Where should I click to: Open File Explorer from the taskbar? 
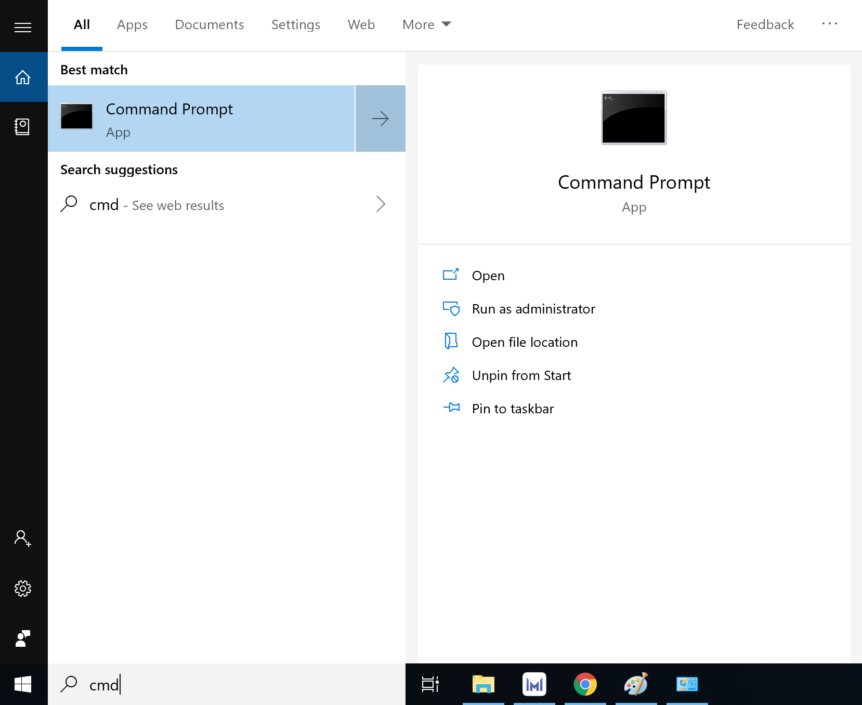pyautogui.click(x=482, y=684)
